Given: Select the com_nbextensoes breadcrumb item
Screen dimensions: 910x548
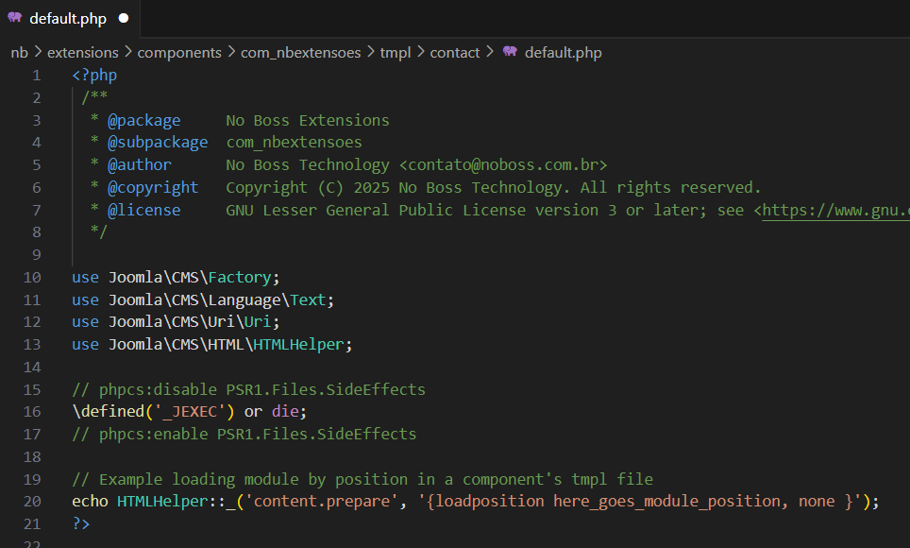Looking at the screenshot, I should click(300, 53).
